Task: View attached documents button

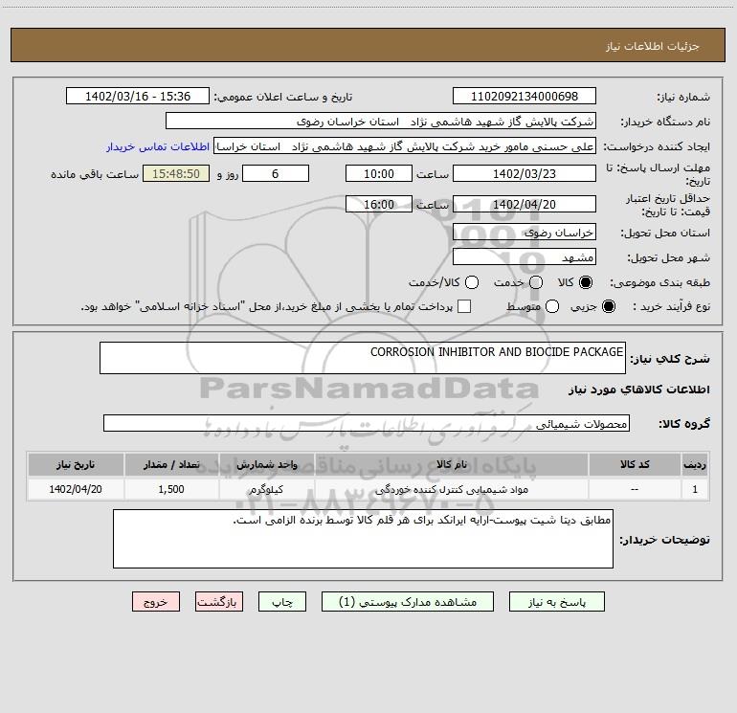Action: tap(408, 602)
